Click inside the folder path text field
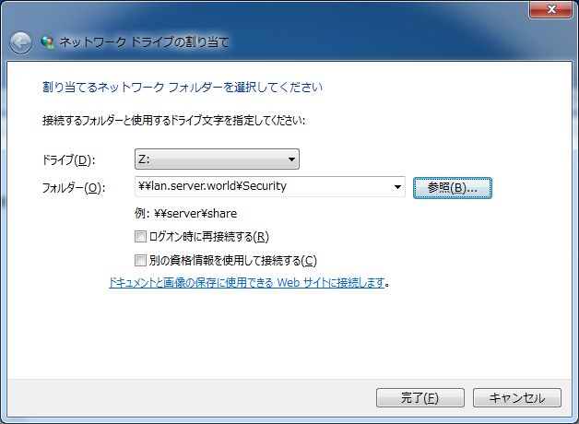 click(262, 186)
